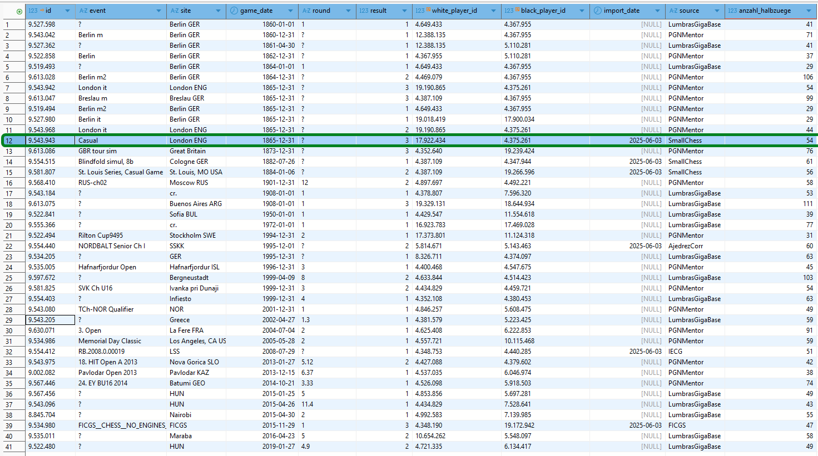
Task: Select the cell containing id 9.543.205
Action: click(x=50, y=320)
